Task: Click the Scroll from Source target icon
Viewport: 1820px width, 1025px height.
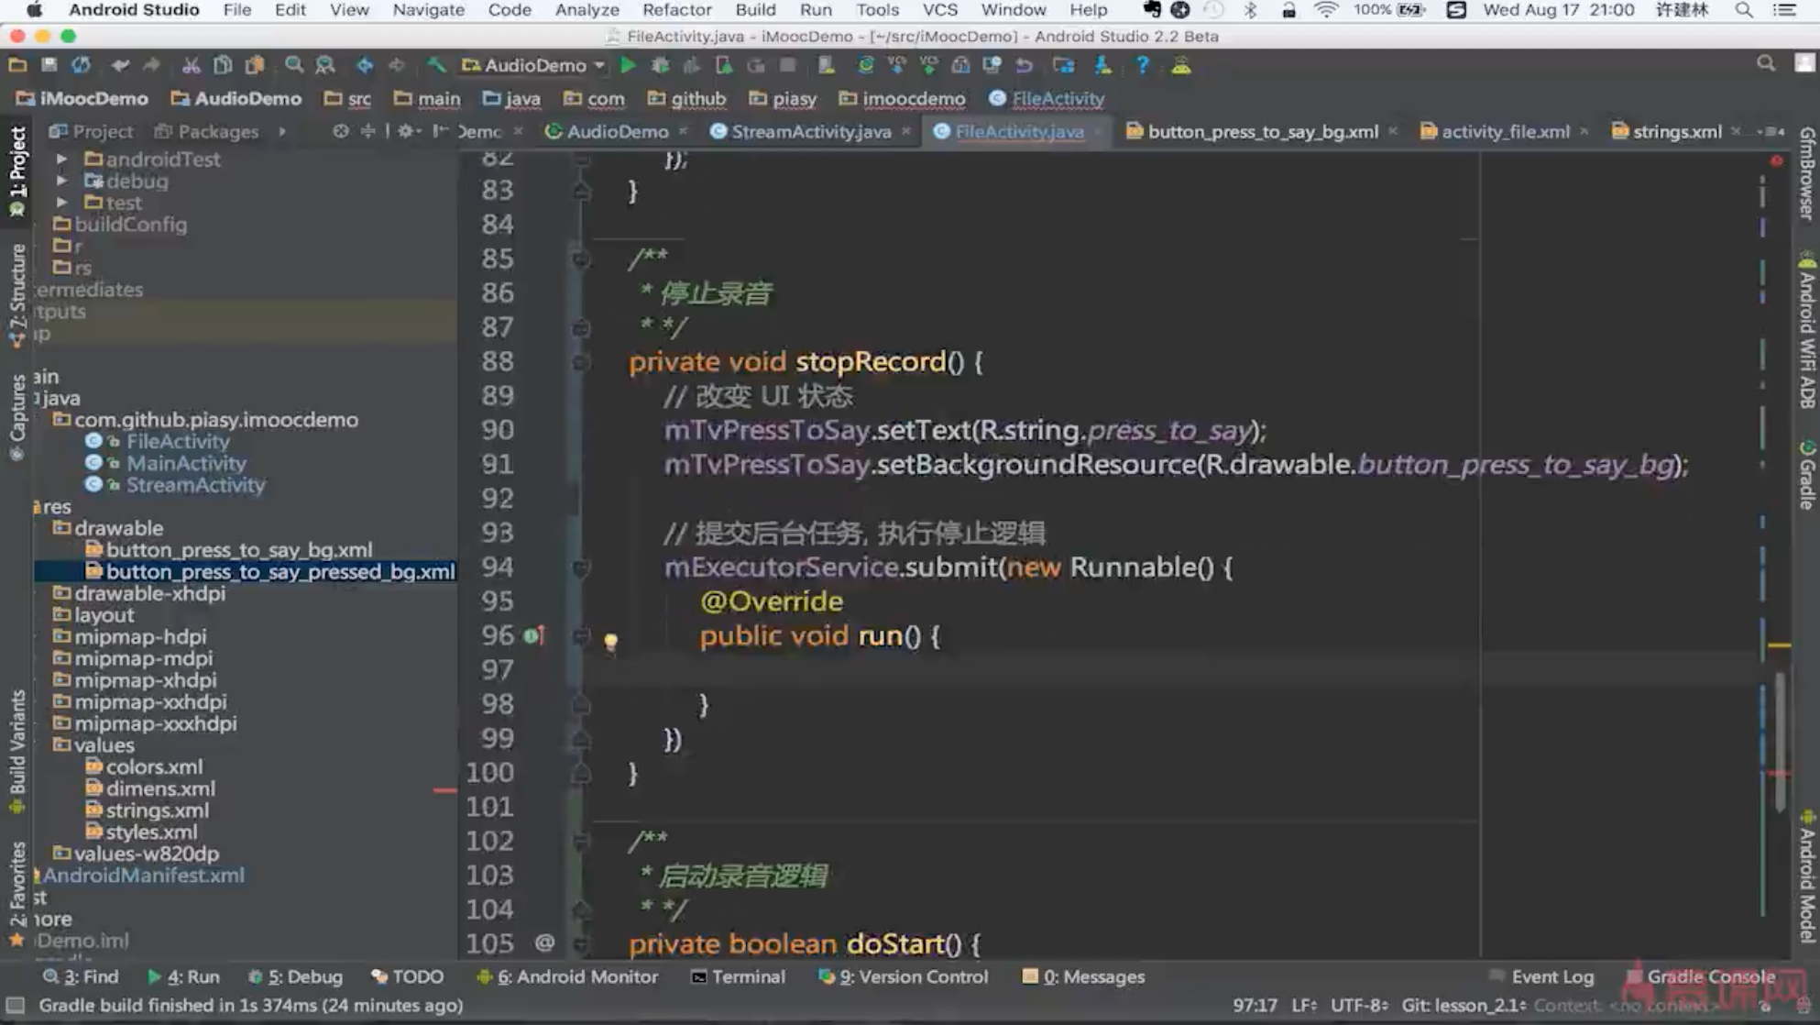Action: [341, 131]
